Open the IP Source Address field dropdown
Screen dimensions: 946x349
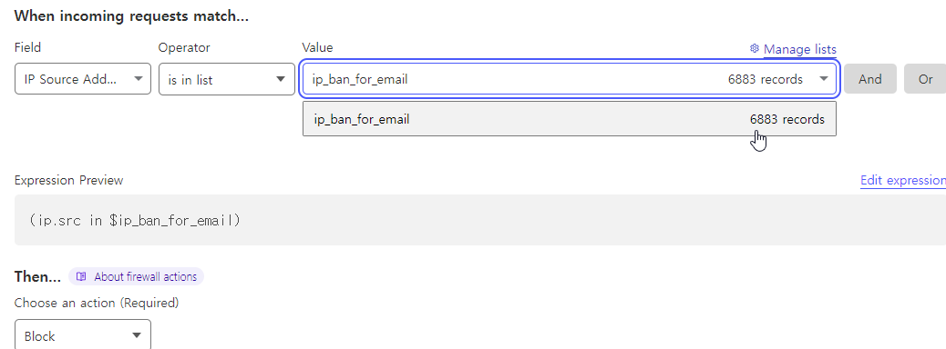83,79
